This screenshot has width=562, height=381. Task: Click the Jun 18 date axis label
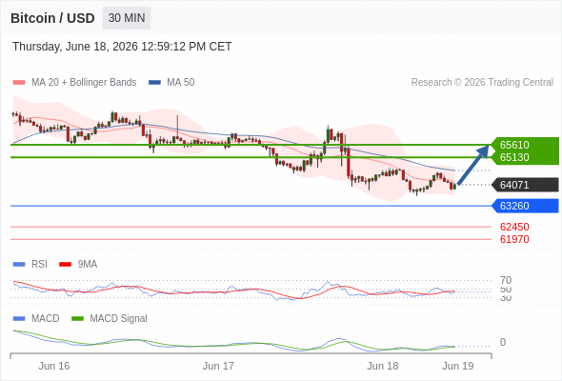tap(382, 366)
